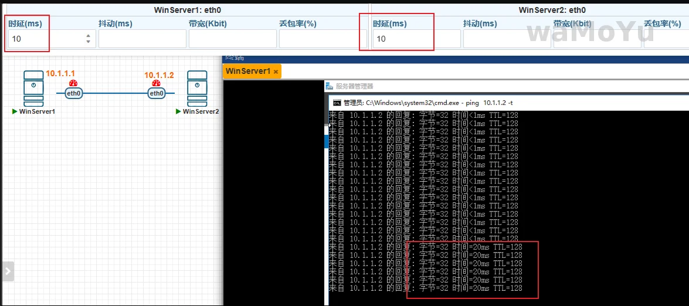Image resolution: width=689 pixels, height=306 pixels.
Task: Click the green running arrow beside WinServer2
Action: pos(178,111)
